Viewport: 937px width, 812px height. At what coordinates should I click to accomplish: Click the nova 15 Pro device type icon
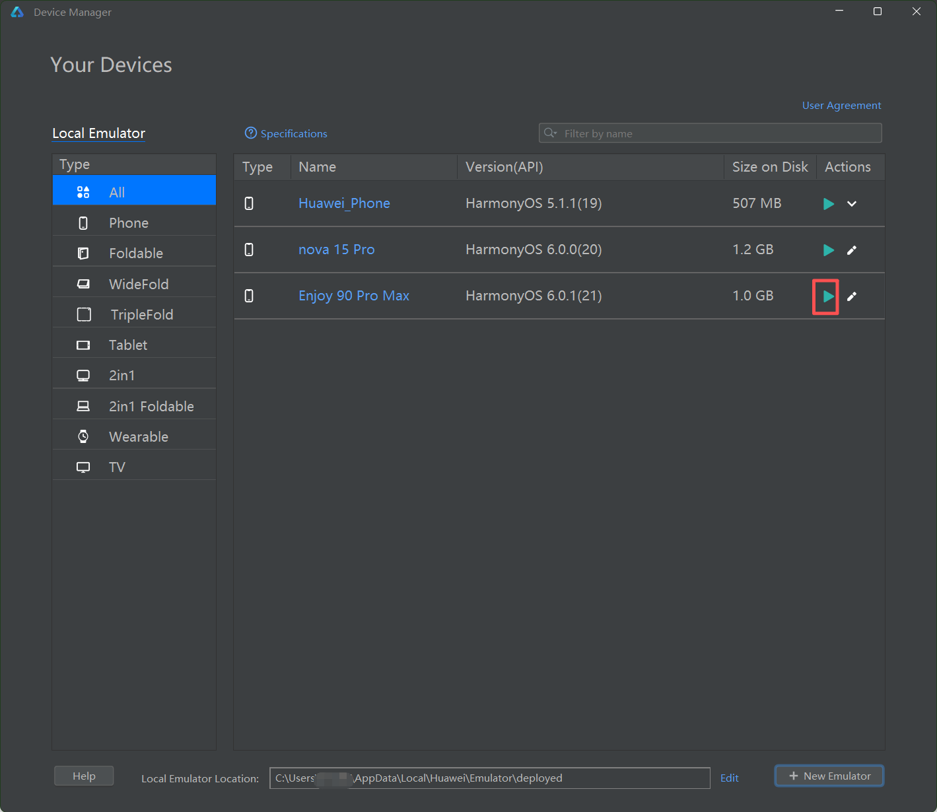(x=249, y=250)
